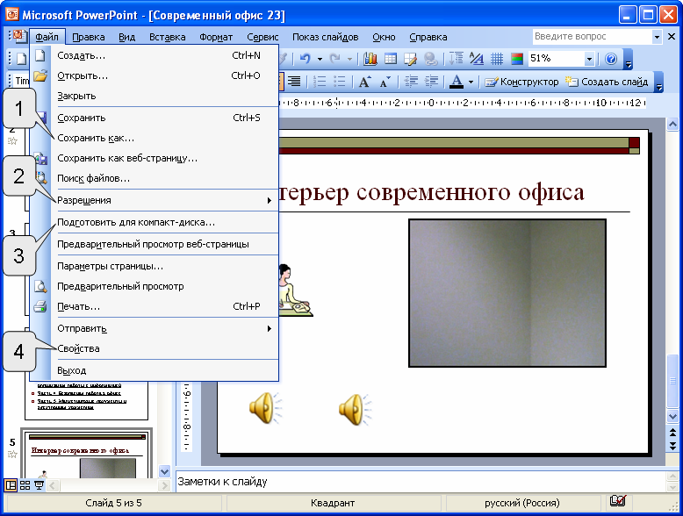Open standard toolbar options arrow
The width and height of the screenshot is (683, 516).
click(628, 60)
